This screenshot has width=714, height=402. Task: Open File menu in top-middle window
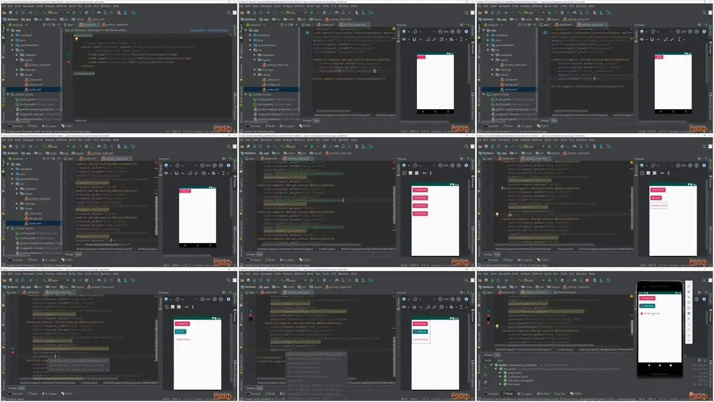pos(242,6)
